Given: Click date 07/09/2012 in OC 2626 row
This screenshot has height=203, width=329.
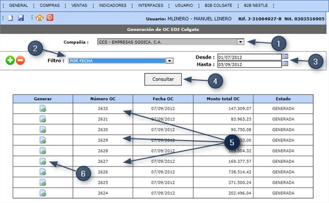Looking at the screenshot, I should pos(163,172).
